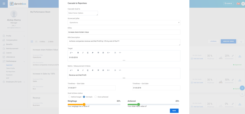This screenshot has height=114, width=245.
Task: Select Behind target radio button
Action: [69, 97]
